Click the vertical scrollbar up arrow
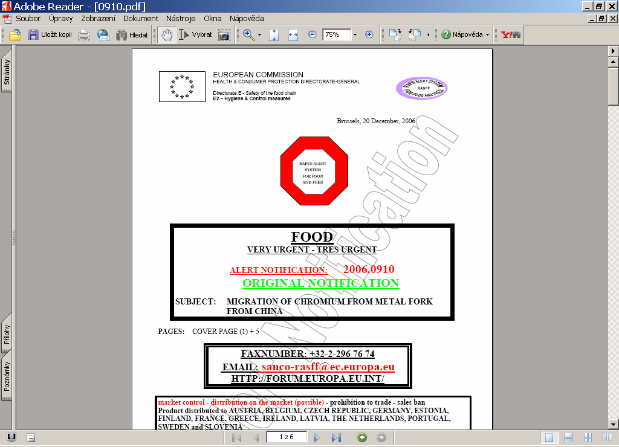 point(613,62)
